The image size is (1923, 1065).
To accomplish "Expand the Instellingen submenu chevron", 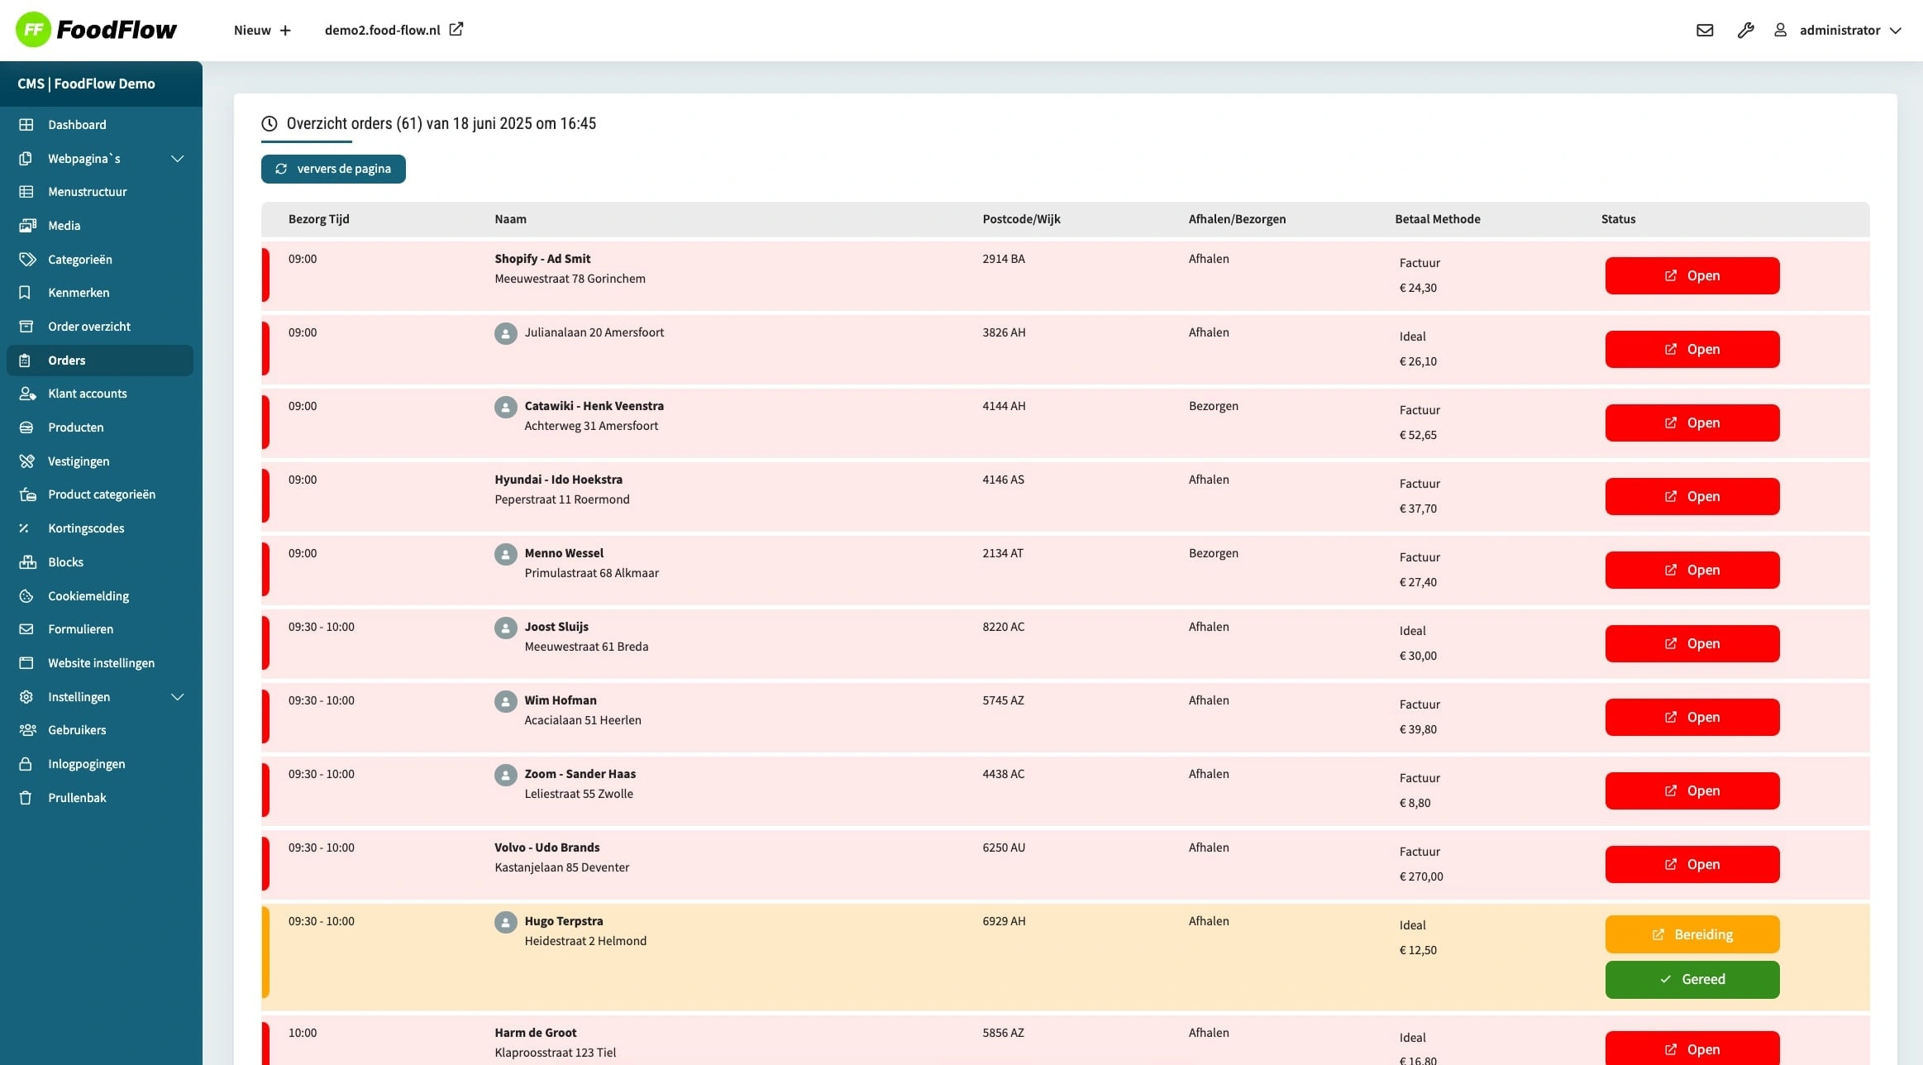I will pos(177,697).
